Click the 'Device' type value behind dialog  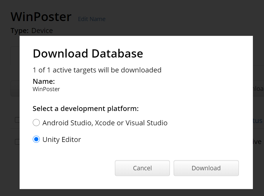coord(42,31)
